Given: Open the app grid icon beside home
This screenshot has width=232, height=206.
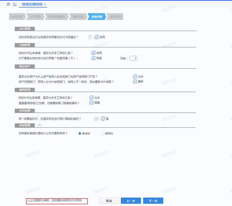Looking at the screenshot, I should point(15,4).
